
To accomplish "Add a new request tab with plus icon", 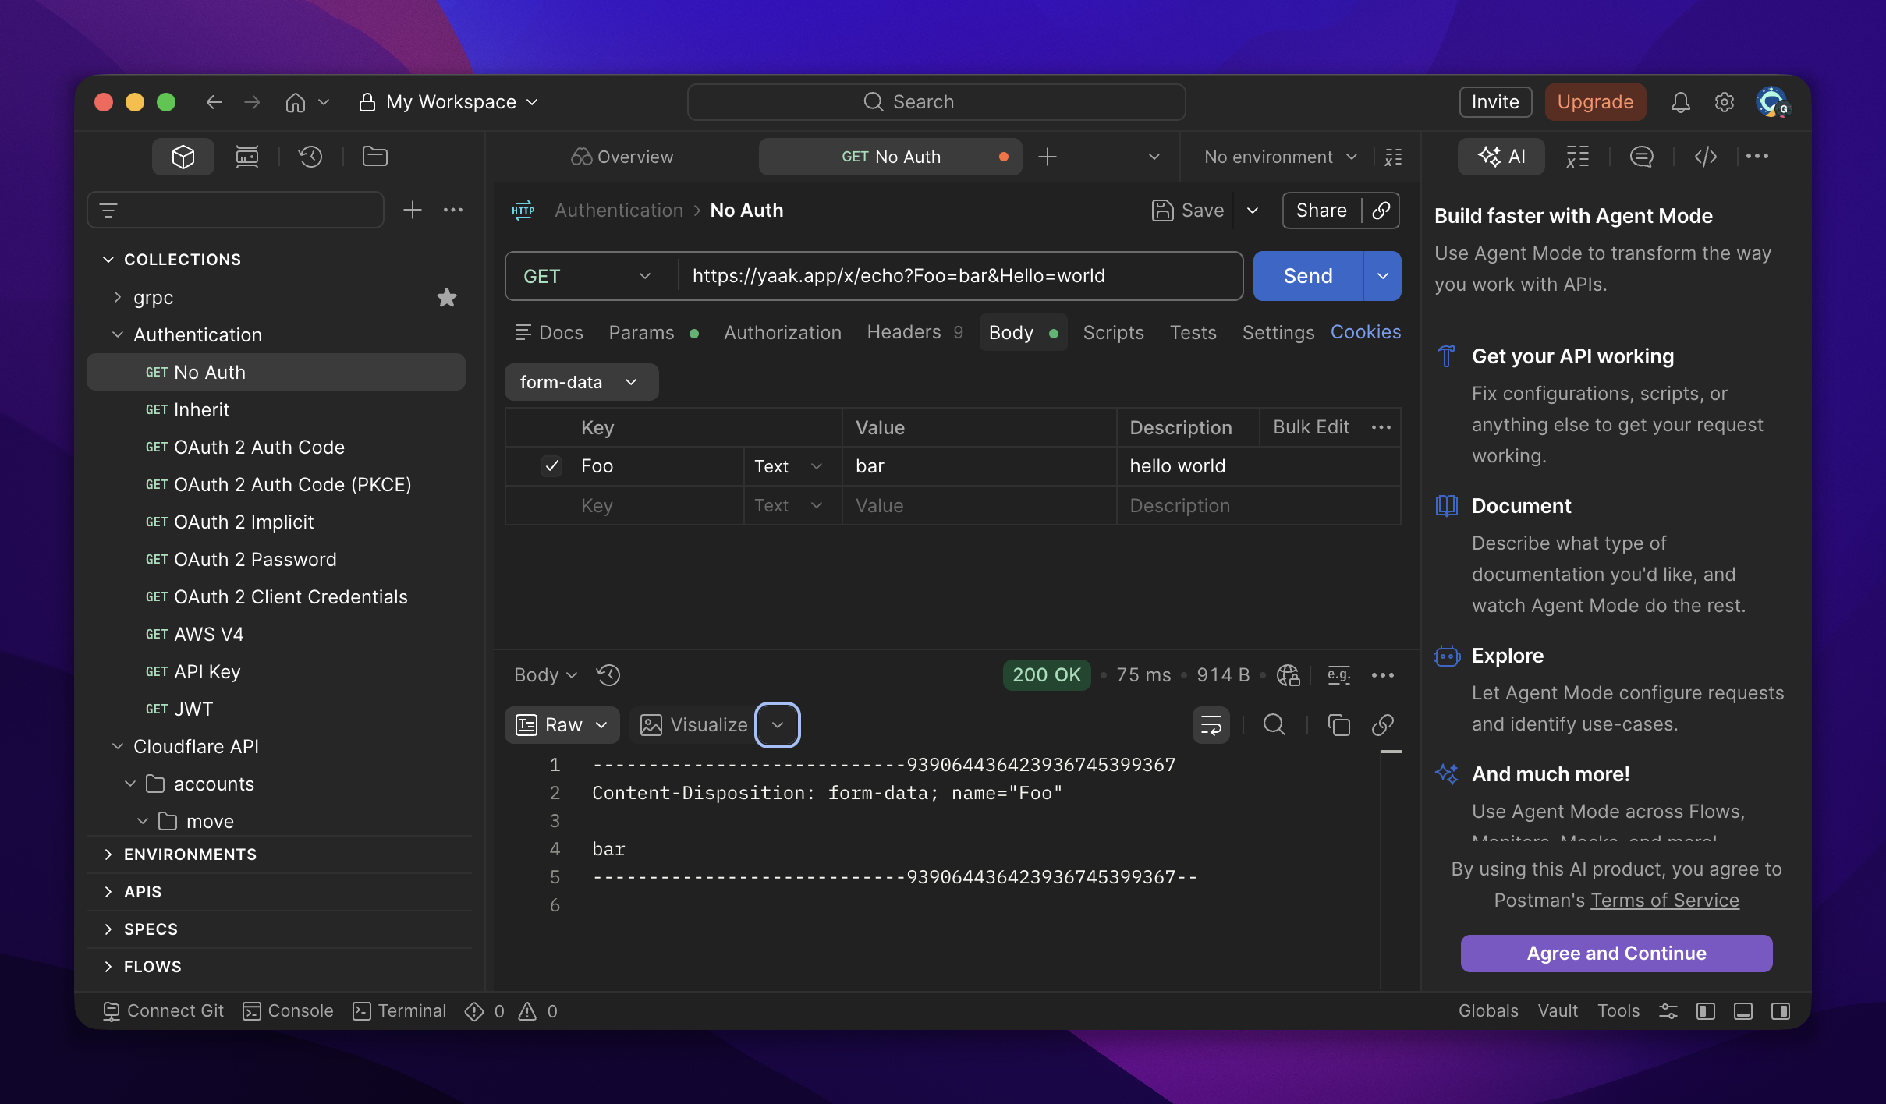I will coord(1048,157).
